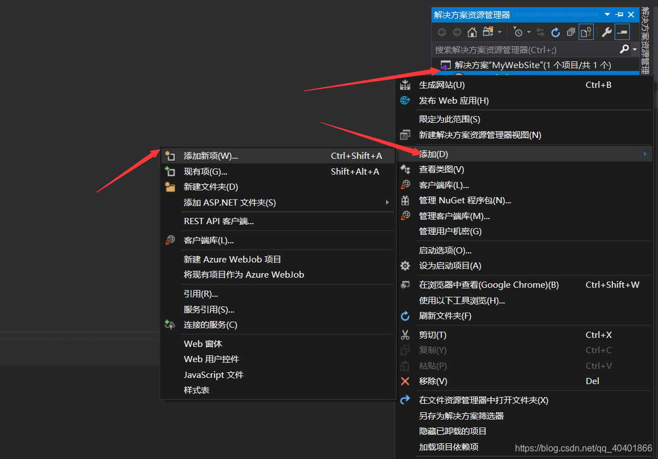Open the switch views dropdown arrow
Screen dimensions: 658x459
499,32
